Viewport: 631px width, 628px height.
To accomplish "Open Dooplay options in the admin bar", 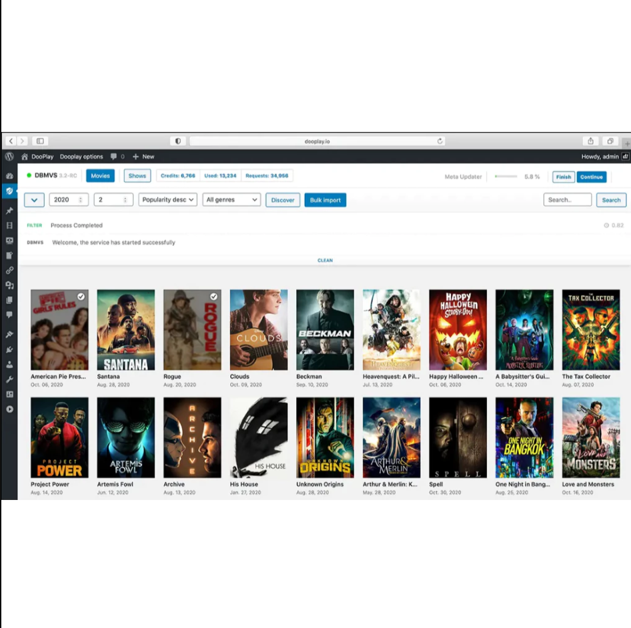I will tap(81, 157).
